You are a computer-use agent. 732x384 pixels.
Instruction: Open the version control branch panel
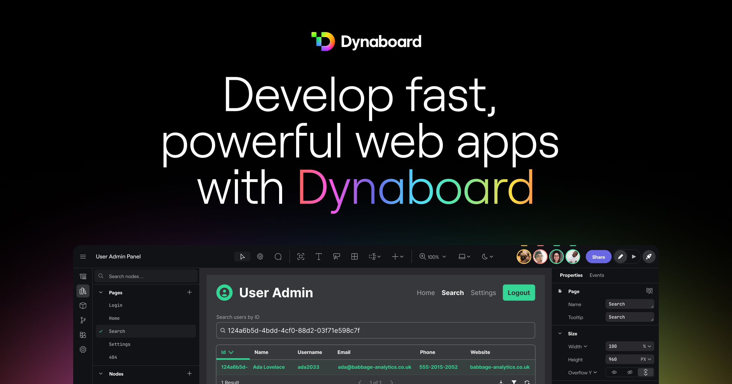click(x=83, y=320)
